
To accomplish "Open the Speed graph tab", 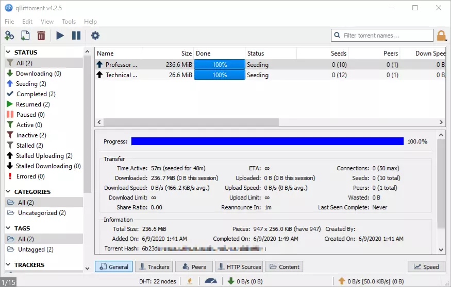I will 426,266.
